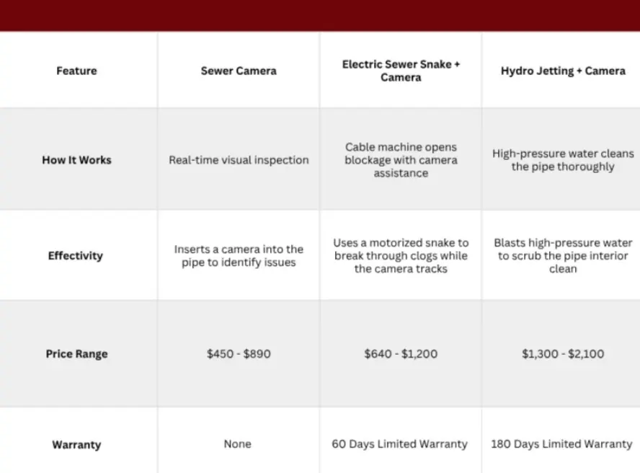Select the Hydro Jetting + Camera header
The image size is (640, 473).
(x=563, y=71)
